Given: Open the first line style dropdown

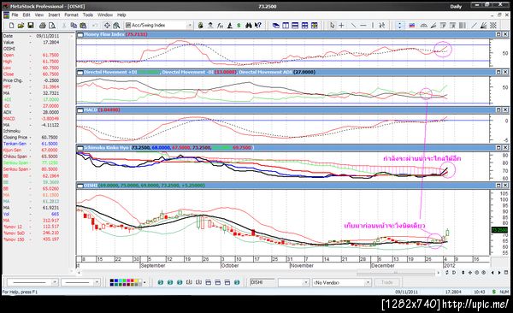Looking at the screenshot, I should click(x=55, y=282).
